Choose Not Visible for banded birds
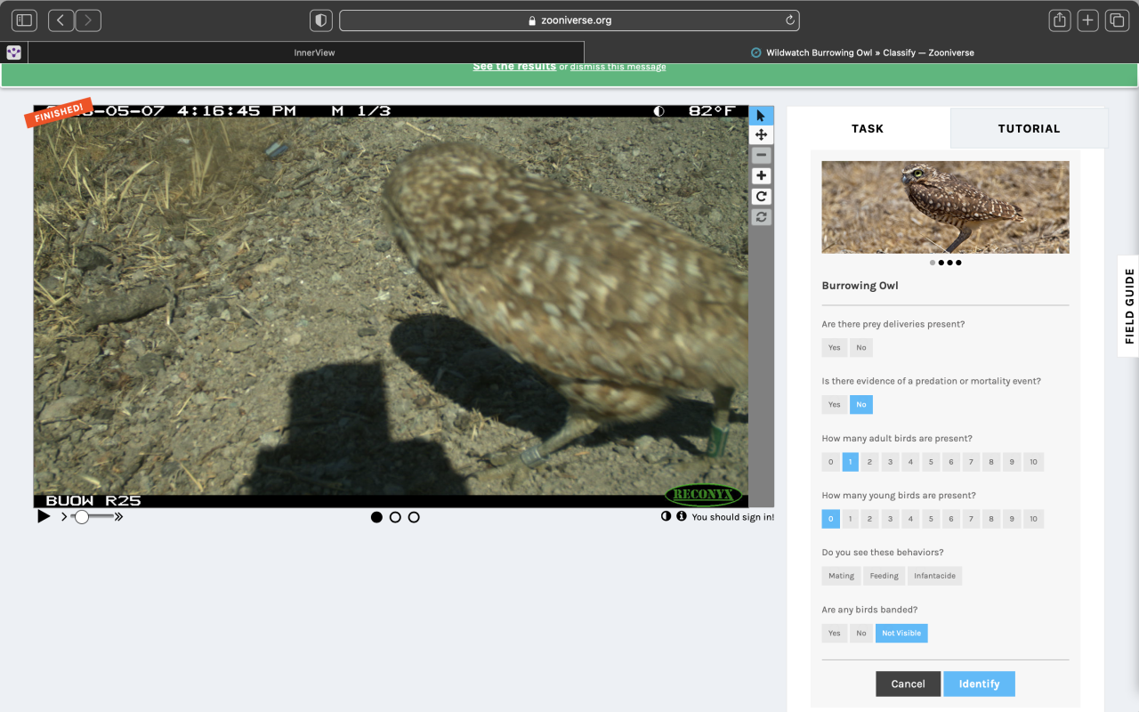Screen dimensions: 1139x712 (901, 633)
